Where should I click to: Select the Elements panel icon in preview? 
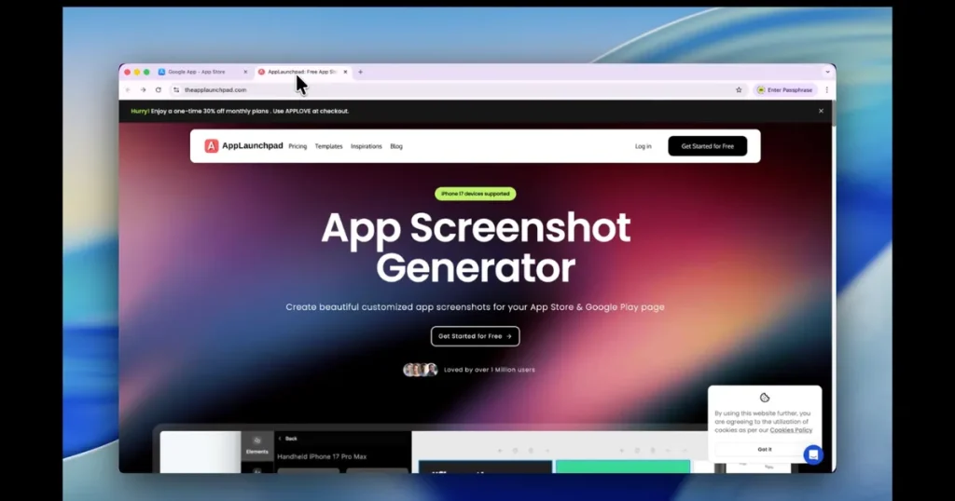[257, 445]
